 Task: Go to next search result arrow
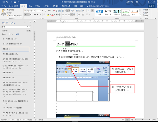pyautogui.click(x=30, y=31)
